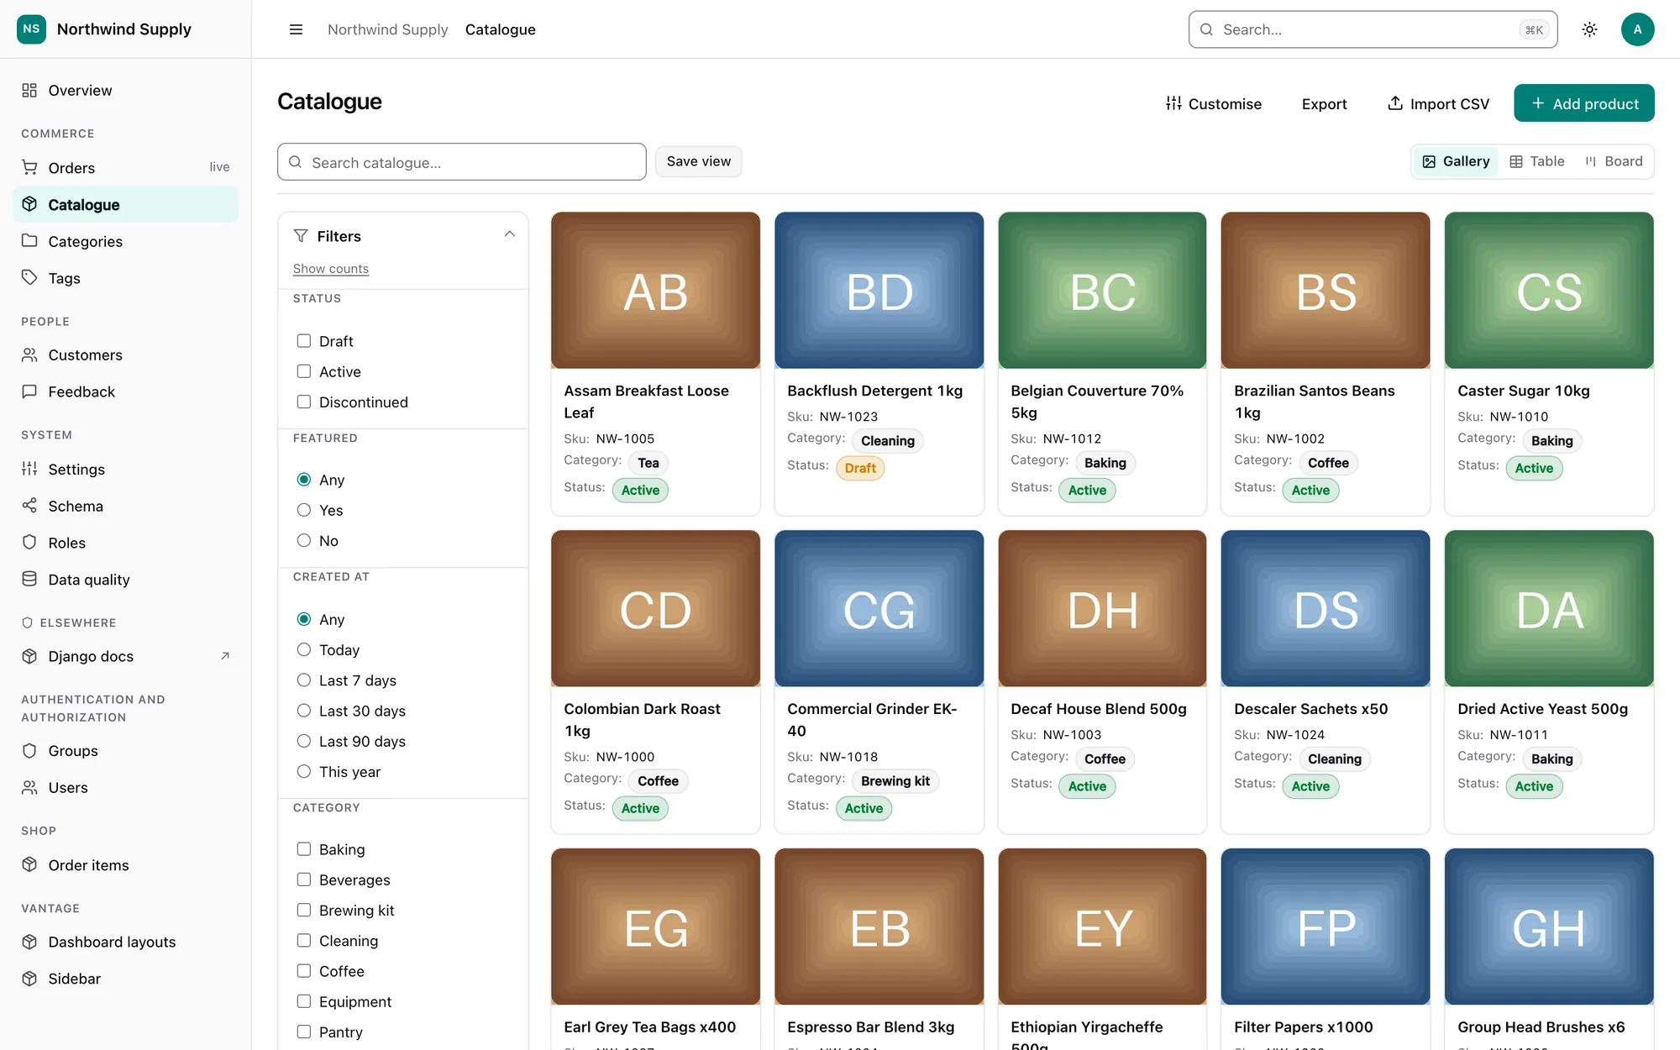Click the Filters funnel icon
The width and height of the screenshot is (1680, 1050).
(301, 236)
